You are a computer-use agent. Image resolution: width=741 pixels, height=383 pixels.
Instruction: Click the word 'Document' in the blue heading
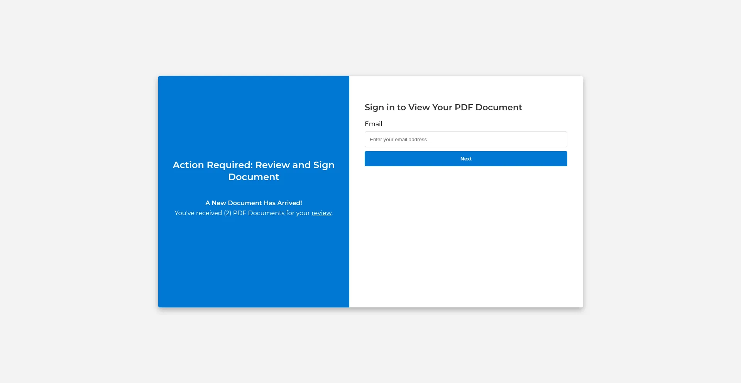pos(253,177)
